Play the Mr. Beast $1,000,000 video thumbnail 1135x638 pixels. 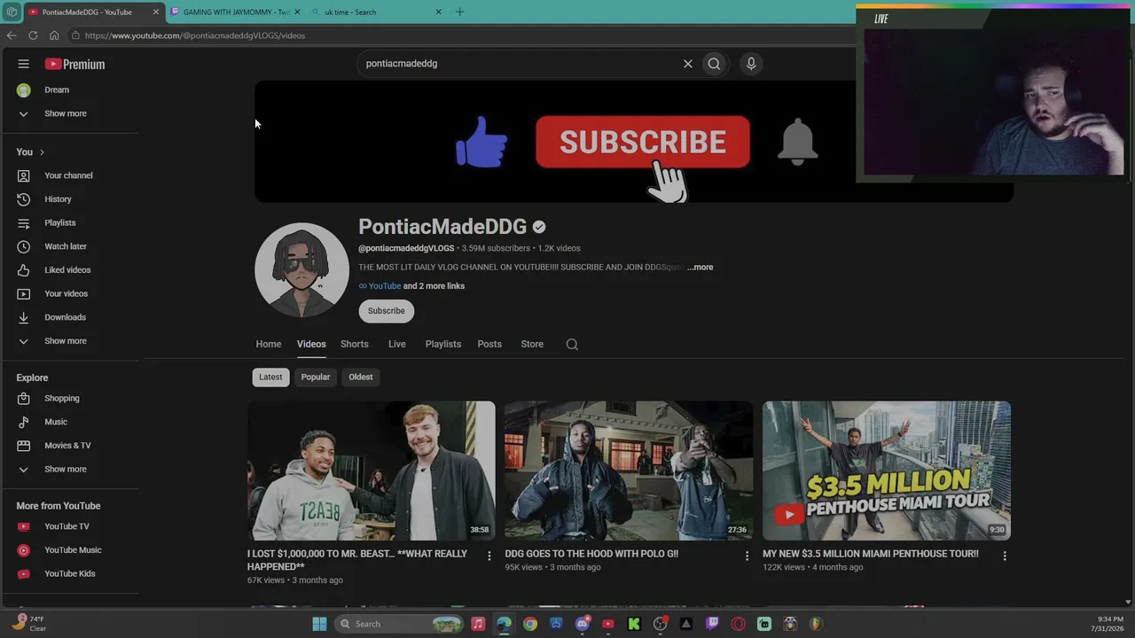[x=372, y=471]
